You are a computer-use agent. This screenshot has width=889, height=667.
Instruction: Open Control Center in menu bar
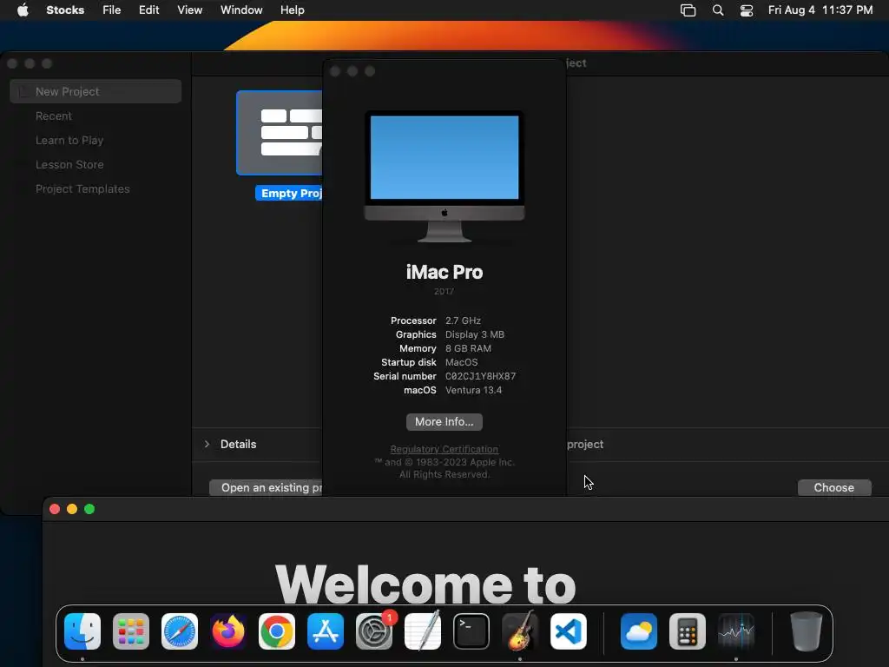point(747,10)
